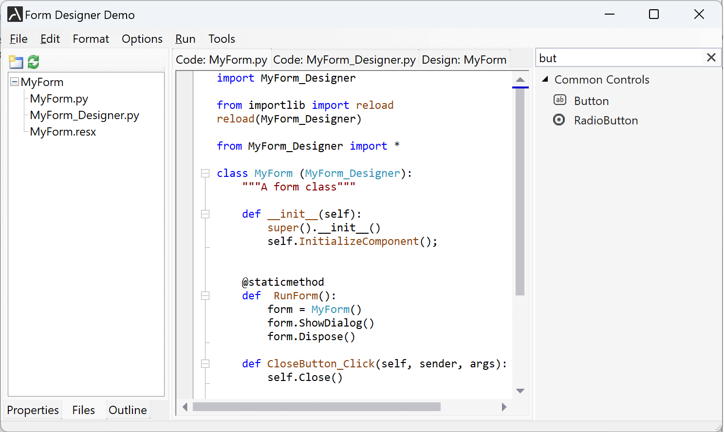This screenshot has width=724, height=432.
Task: Open the Outline tab
Action: tap(128, 410)
